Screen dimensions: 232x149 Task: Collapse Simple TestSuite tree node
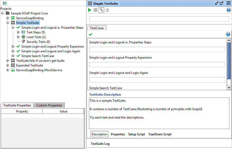pyautogui.click(x=8, y=23)
